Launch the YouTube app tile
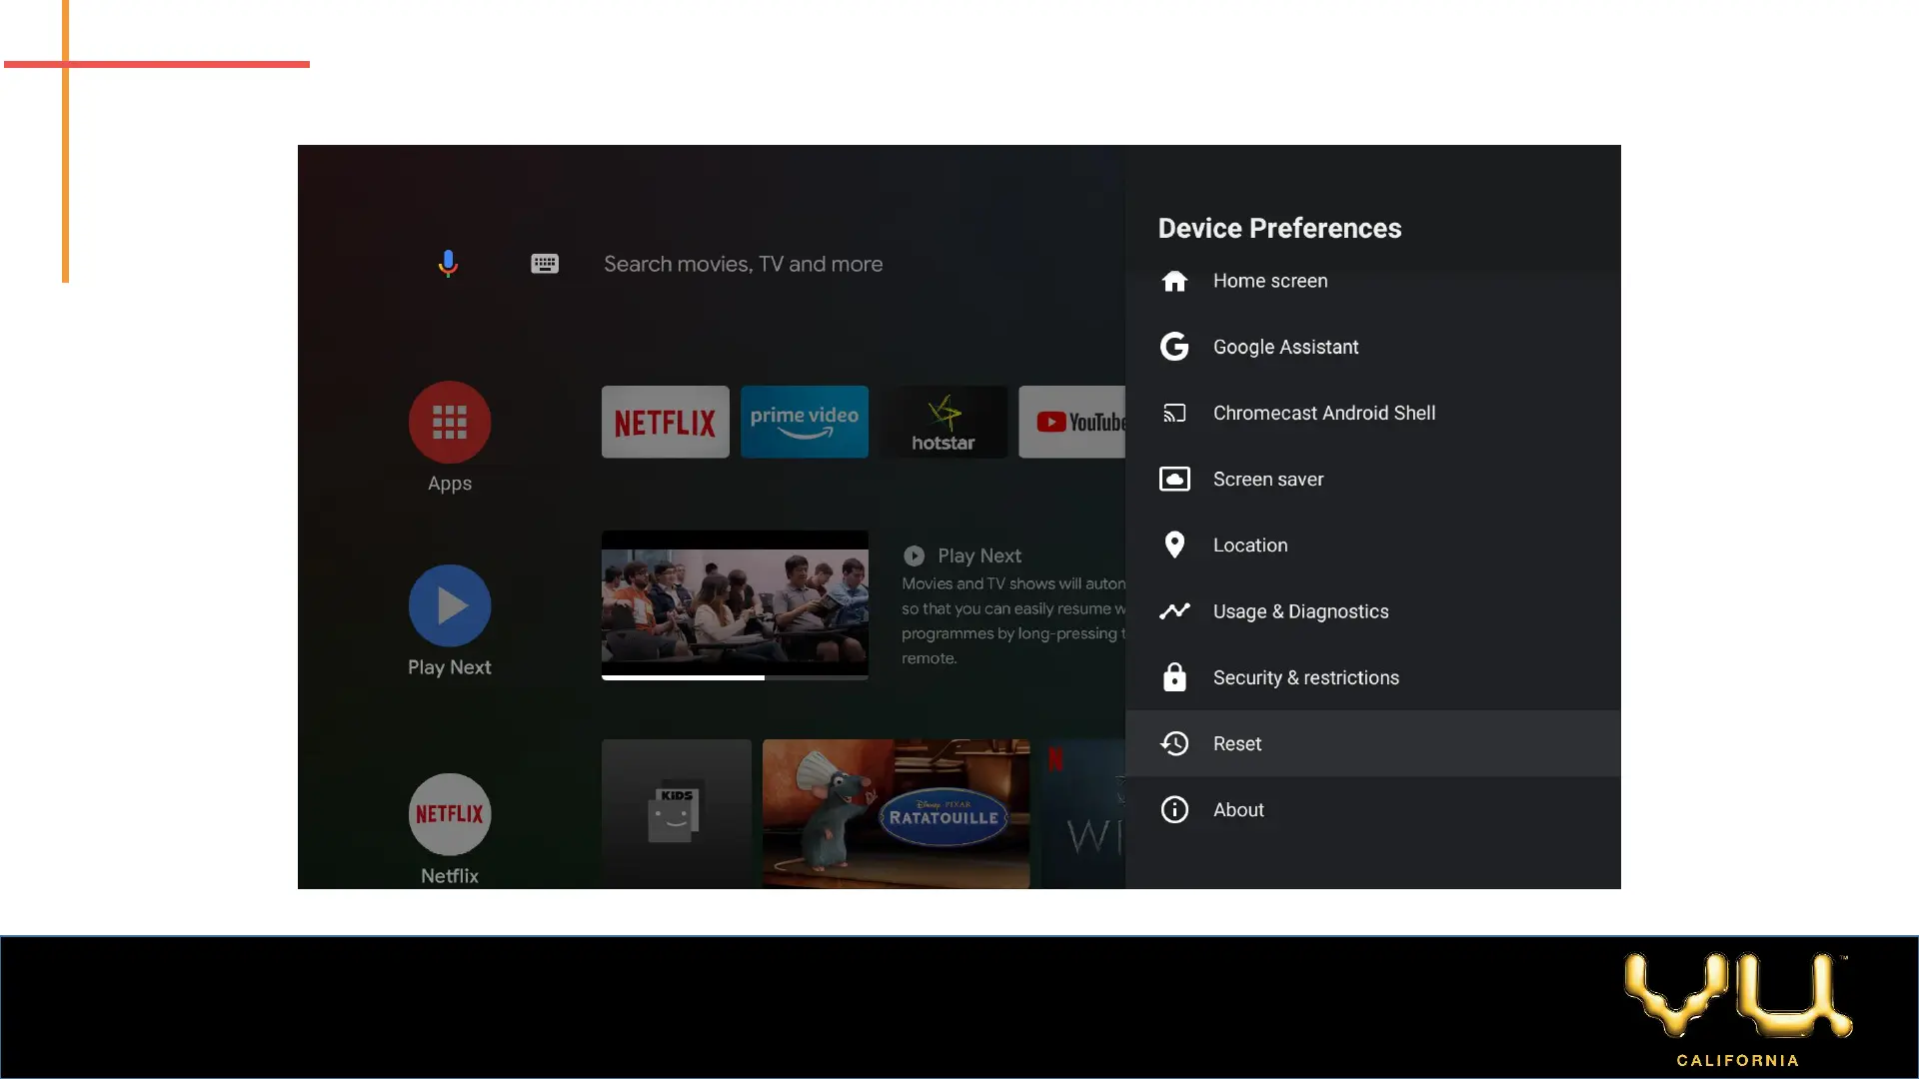 [x=1072, y=422]
